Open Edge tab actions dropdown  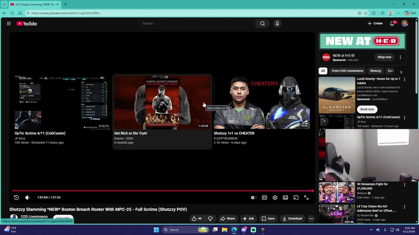[4, 4]
